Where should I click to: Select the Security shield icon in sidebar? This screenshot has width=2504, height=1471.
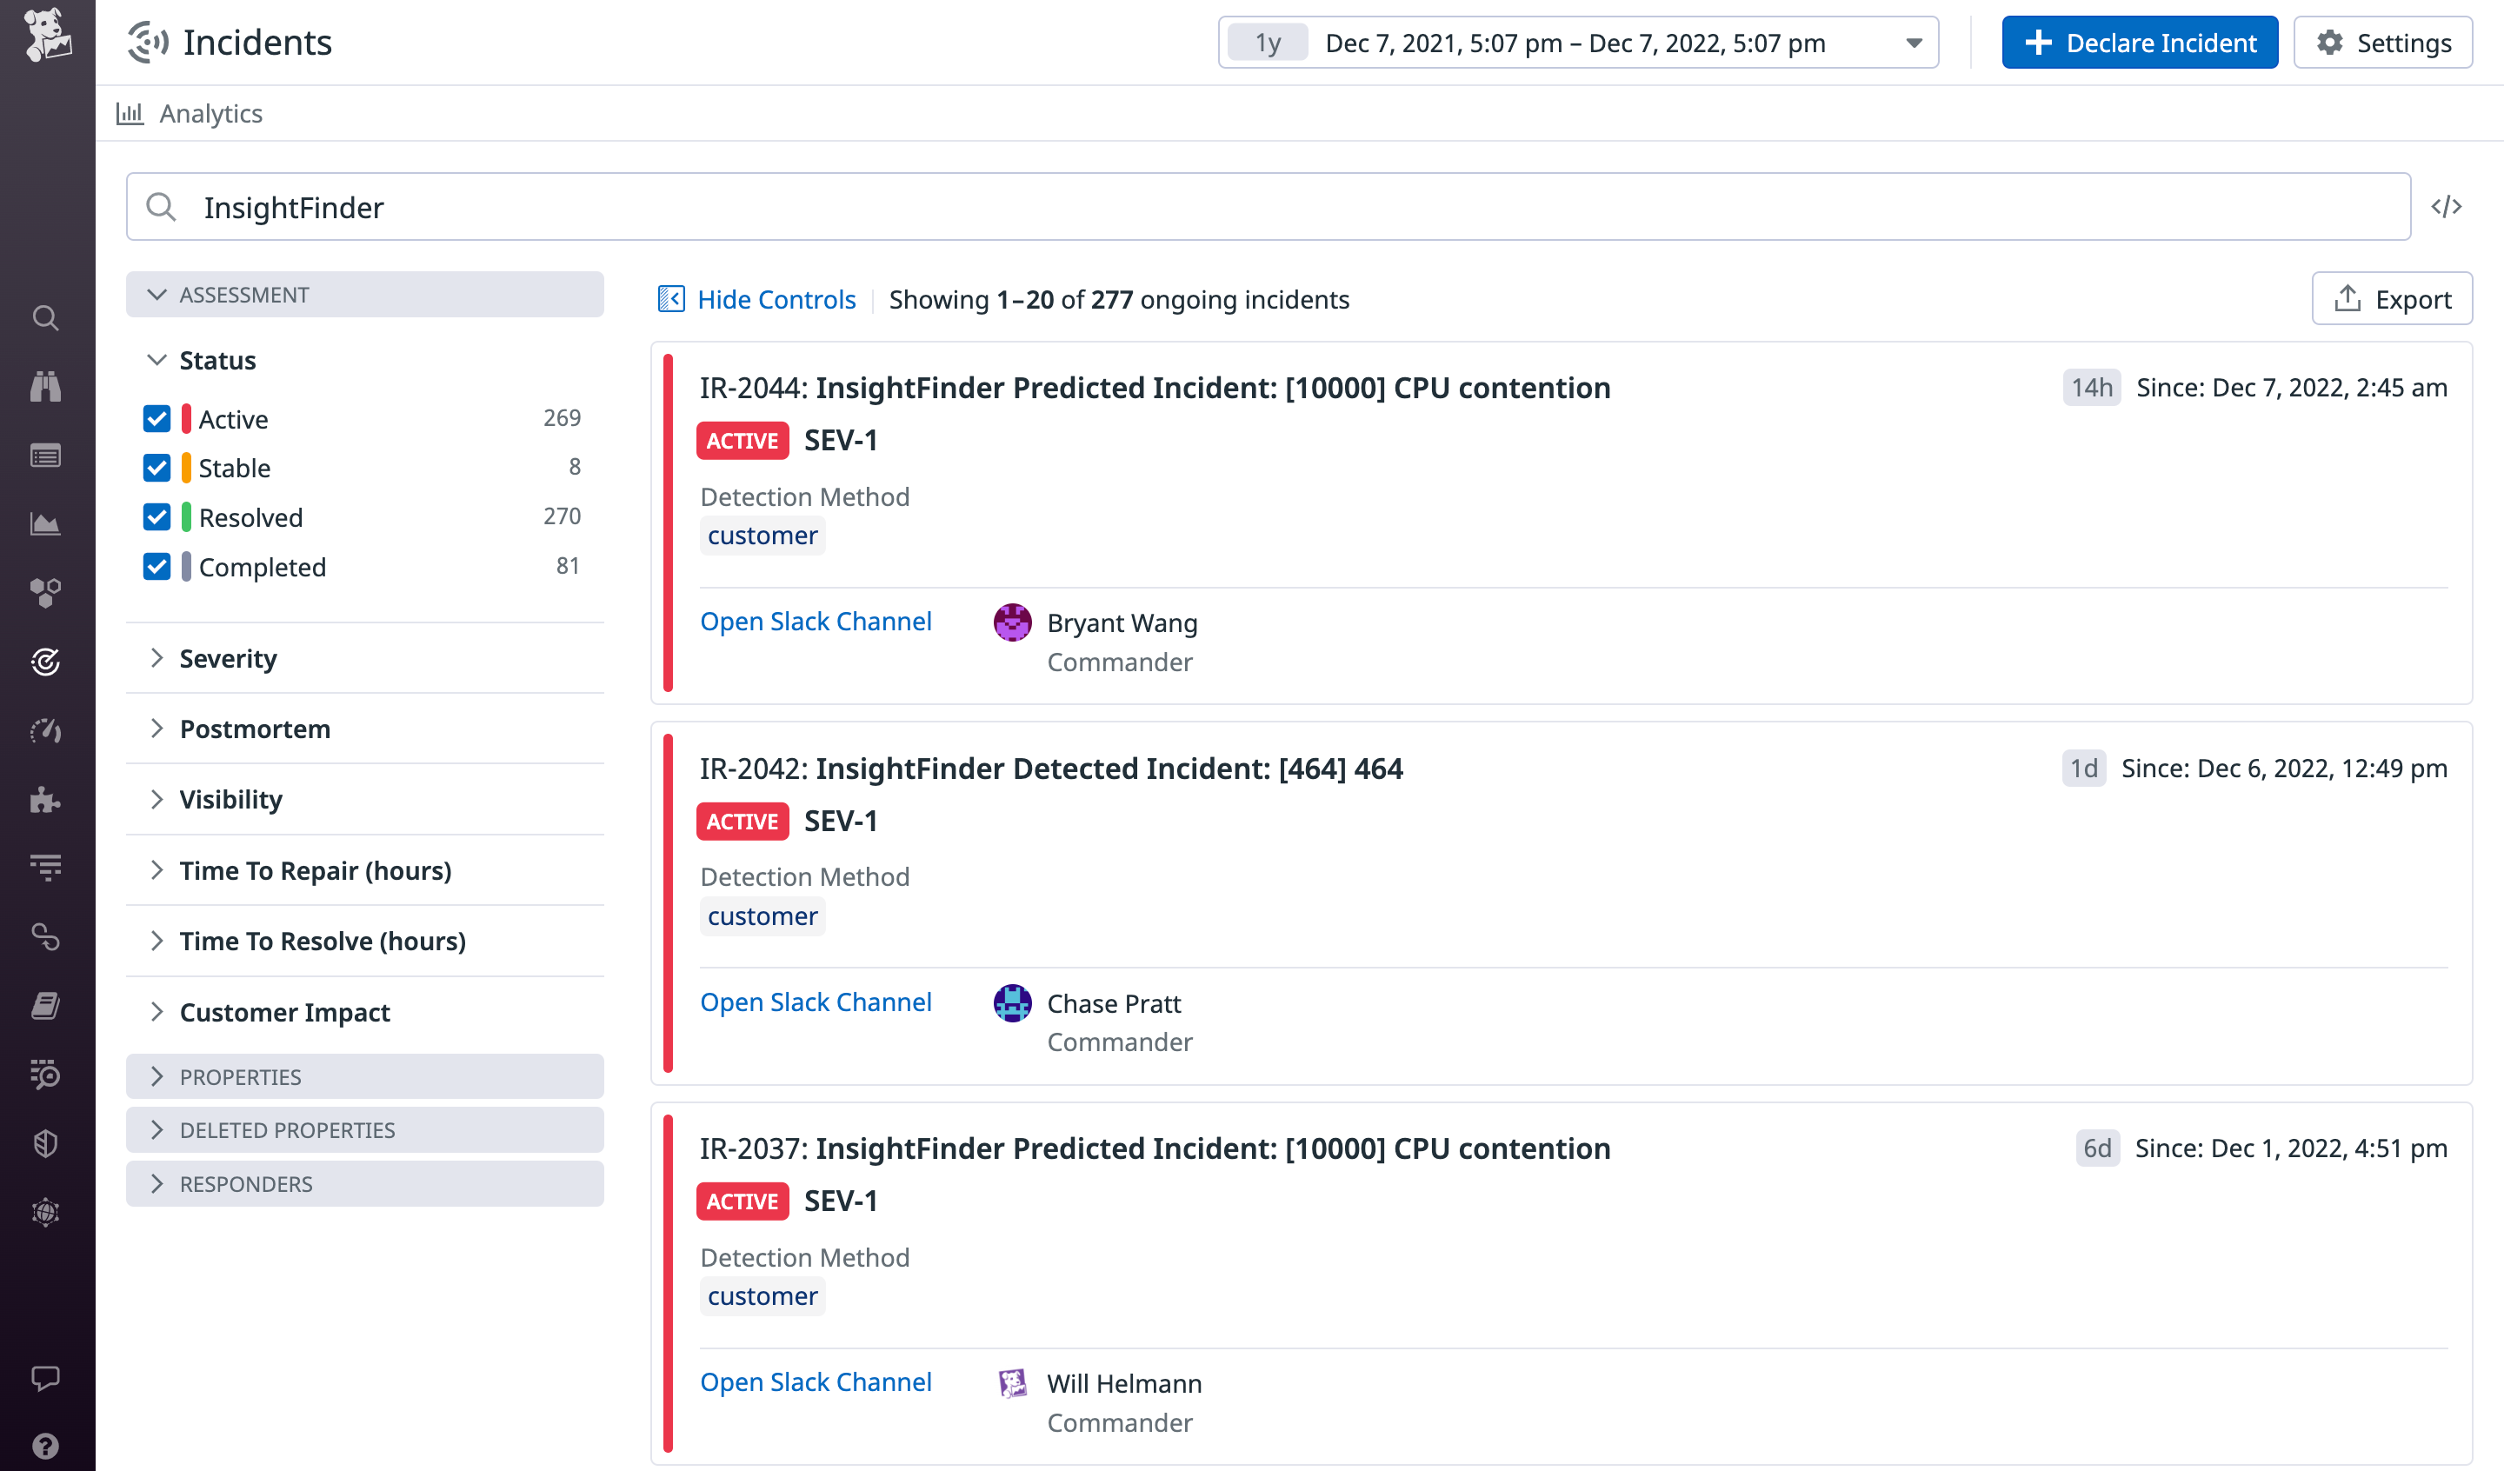46,1143
